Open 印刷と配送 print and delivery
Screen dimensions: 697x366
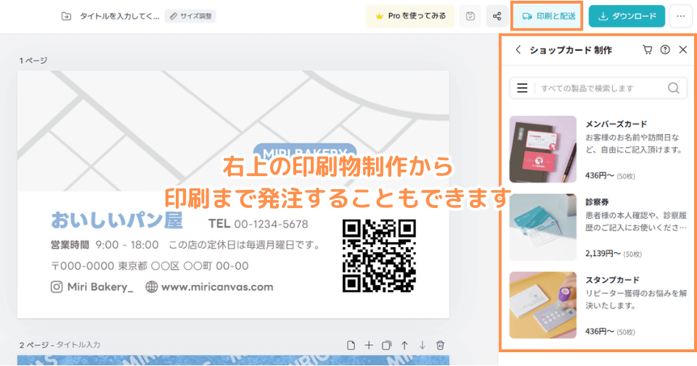click(547, 17)
